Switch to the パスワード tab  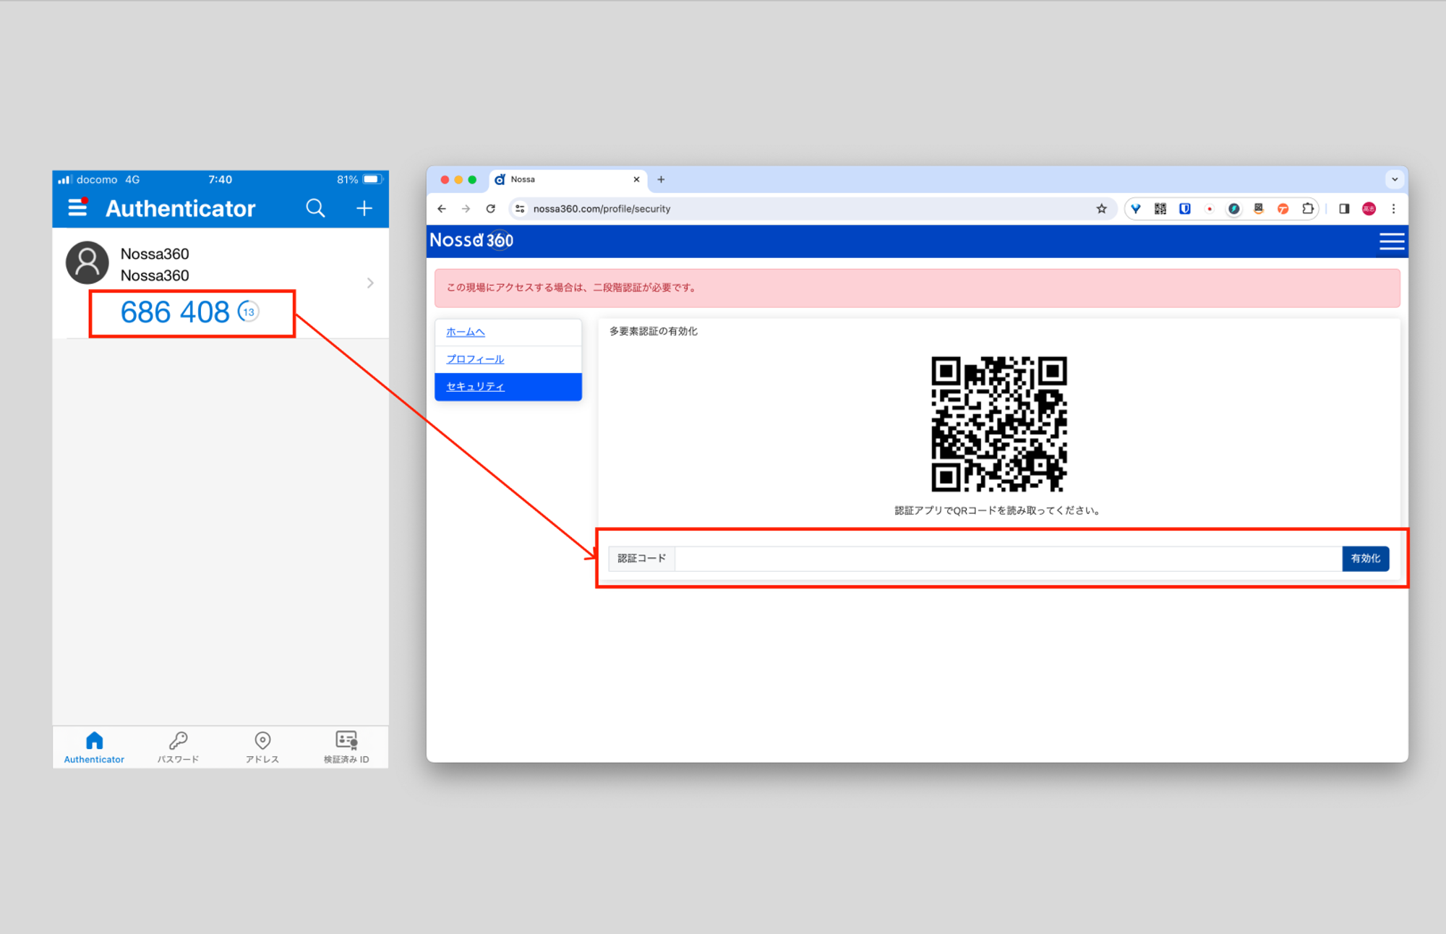coord(178,747)
